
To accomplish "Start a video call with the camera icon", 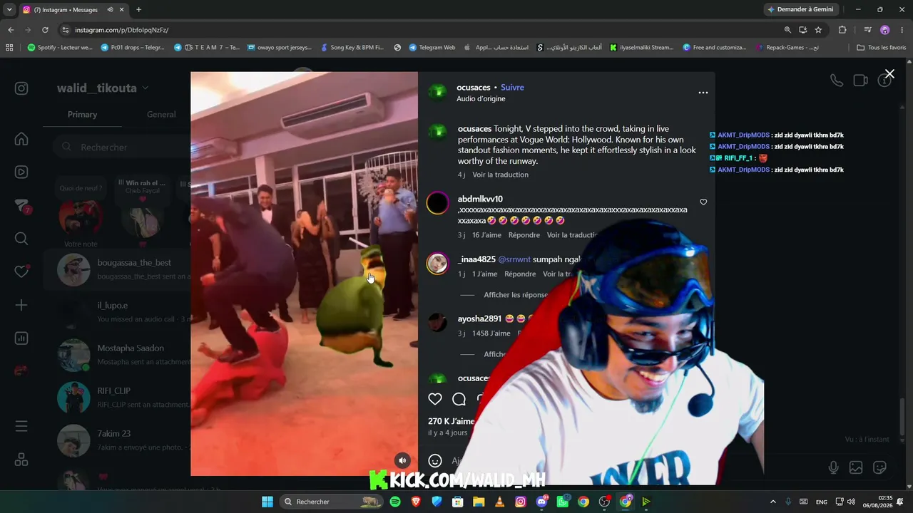I will 861,81.
